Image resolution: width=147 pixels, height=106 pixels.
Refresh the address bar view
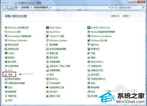[x=113, y=8]
